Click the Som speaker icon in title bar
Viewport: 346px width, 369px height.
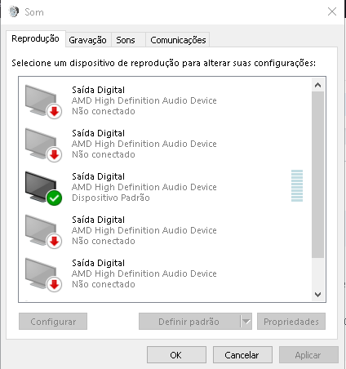14,11
